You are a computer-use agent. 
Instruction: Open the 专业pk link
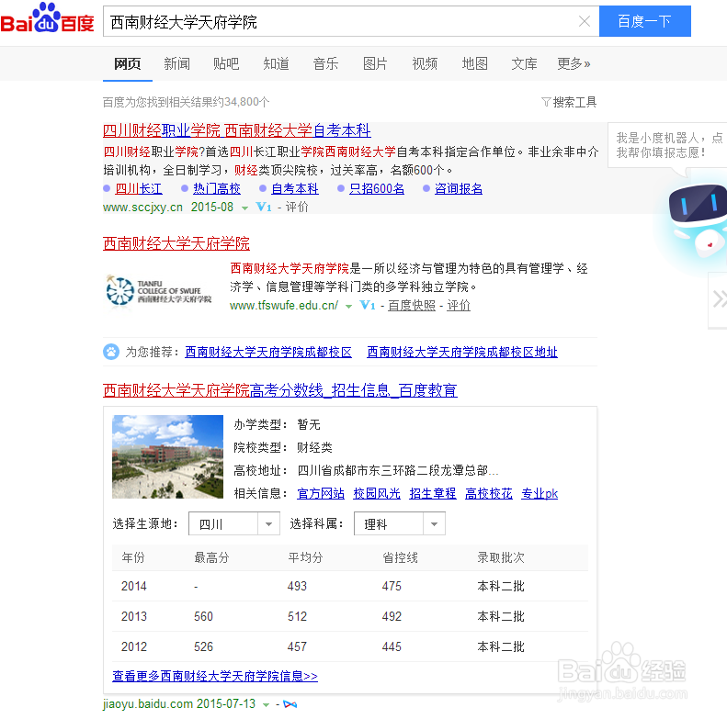[540, 494]
